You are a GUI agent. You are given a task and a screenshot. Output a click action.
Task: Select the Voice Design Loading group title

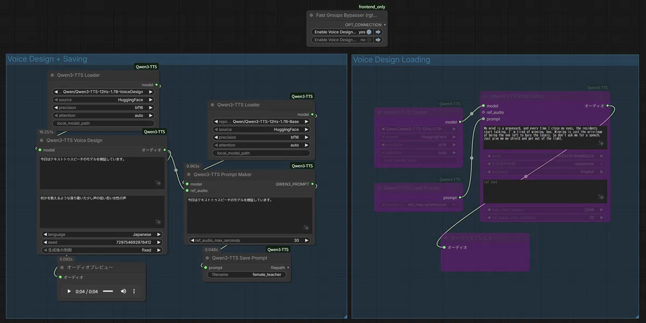click(391, 60)
